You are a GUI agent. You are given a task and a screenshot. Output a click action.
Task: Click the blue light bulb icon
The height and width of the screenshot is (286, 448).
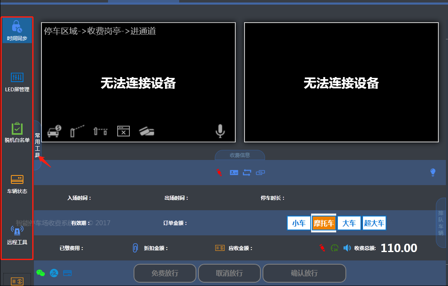click(x=433, y=172)
